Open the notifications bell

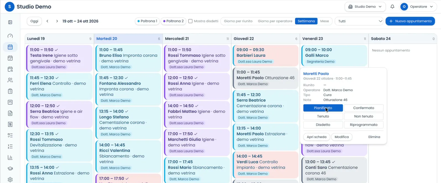click(x=392, y=7)
